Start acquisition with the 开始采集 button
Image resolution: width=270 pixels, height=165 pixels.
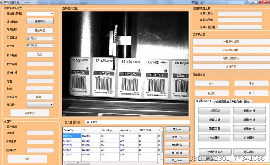click(x=40, y=30)
